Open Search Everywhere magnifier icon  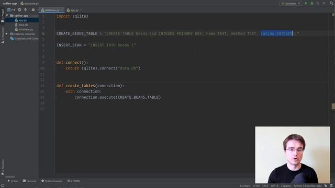coord(331,3)
